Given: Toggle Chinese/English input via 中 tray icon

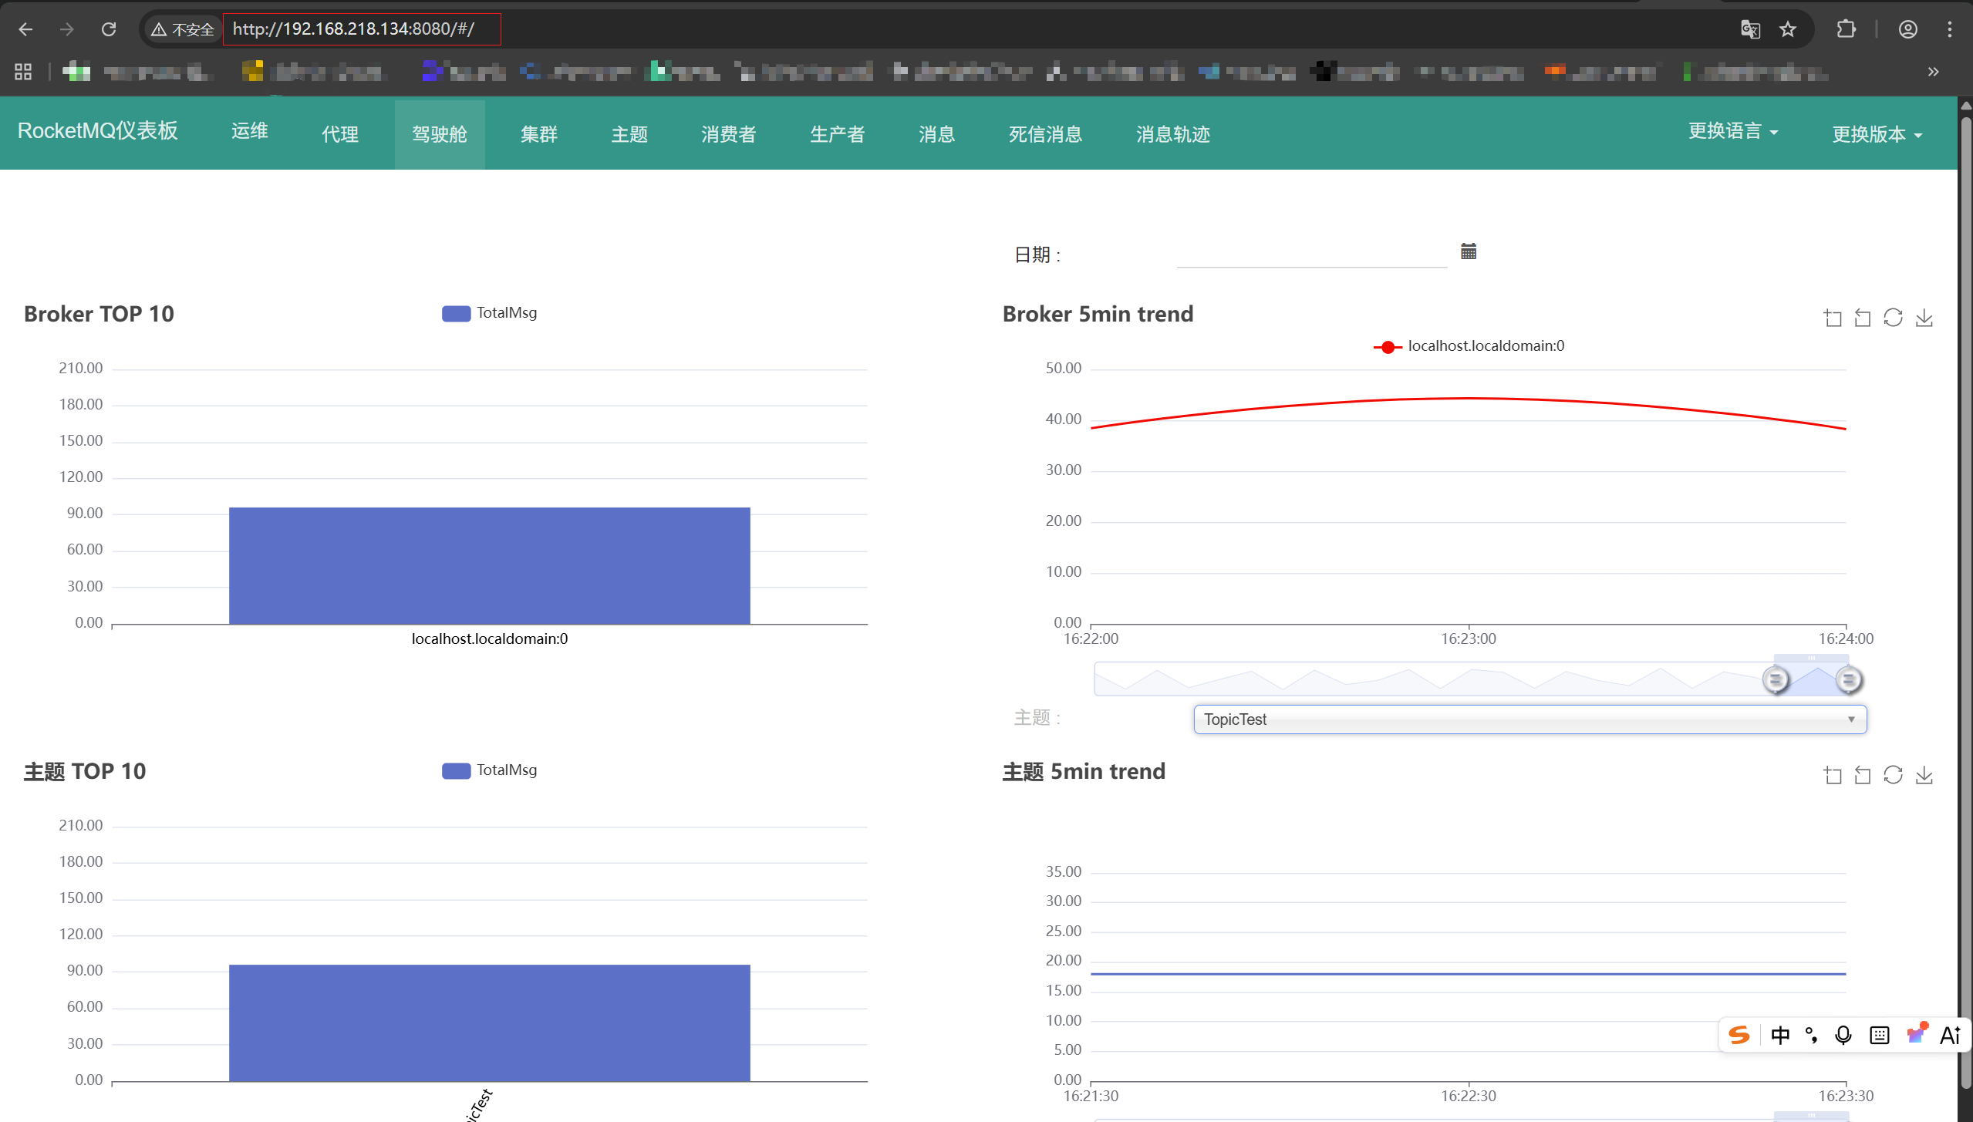Looking at the screenshot, I should (1781, 1035).
